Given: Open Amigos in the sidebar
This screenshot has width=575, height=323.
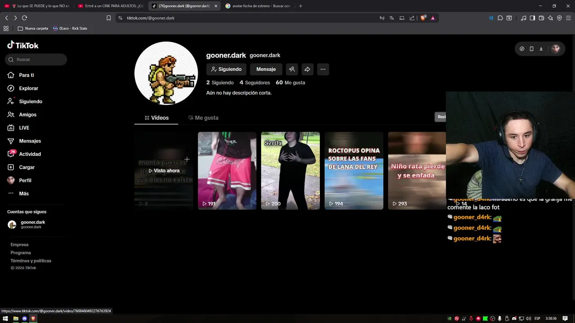Looking at the screenshot, I should (22, 115).
